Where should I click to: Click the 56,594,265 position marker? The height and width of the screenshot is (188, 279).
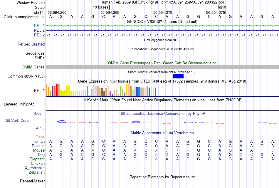[110, 12]
